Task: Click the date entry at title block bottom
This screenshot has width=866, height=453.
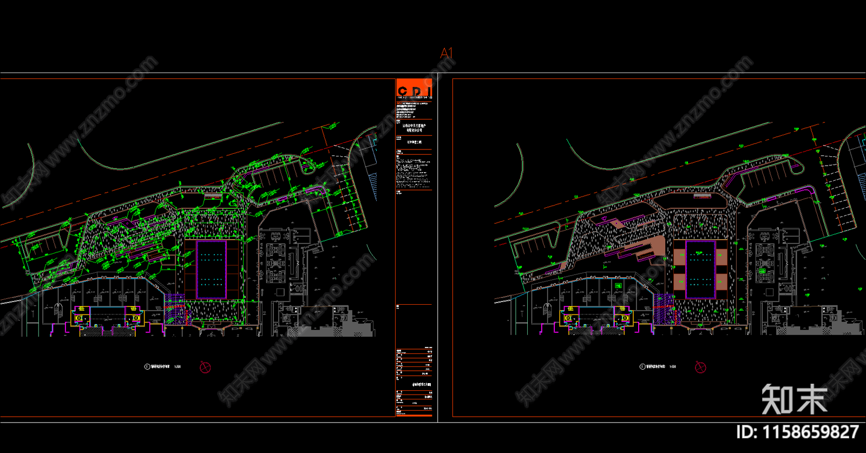Action: tap(427, 409)
